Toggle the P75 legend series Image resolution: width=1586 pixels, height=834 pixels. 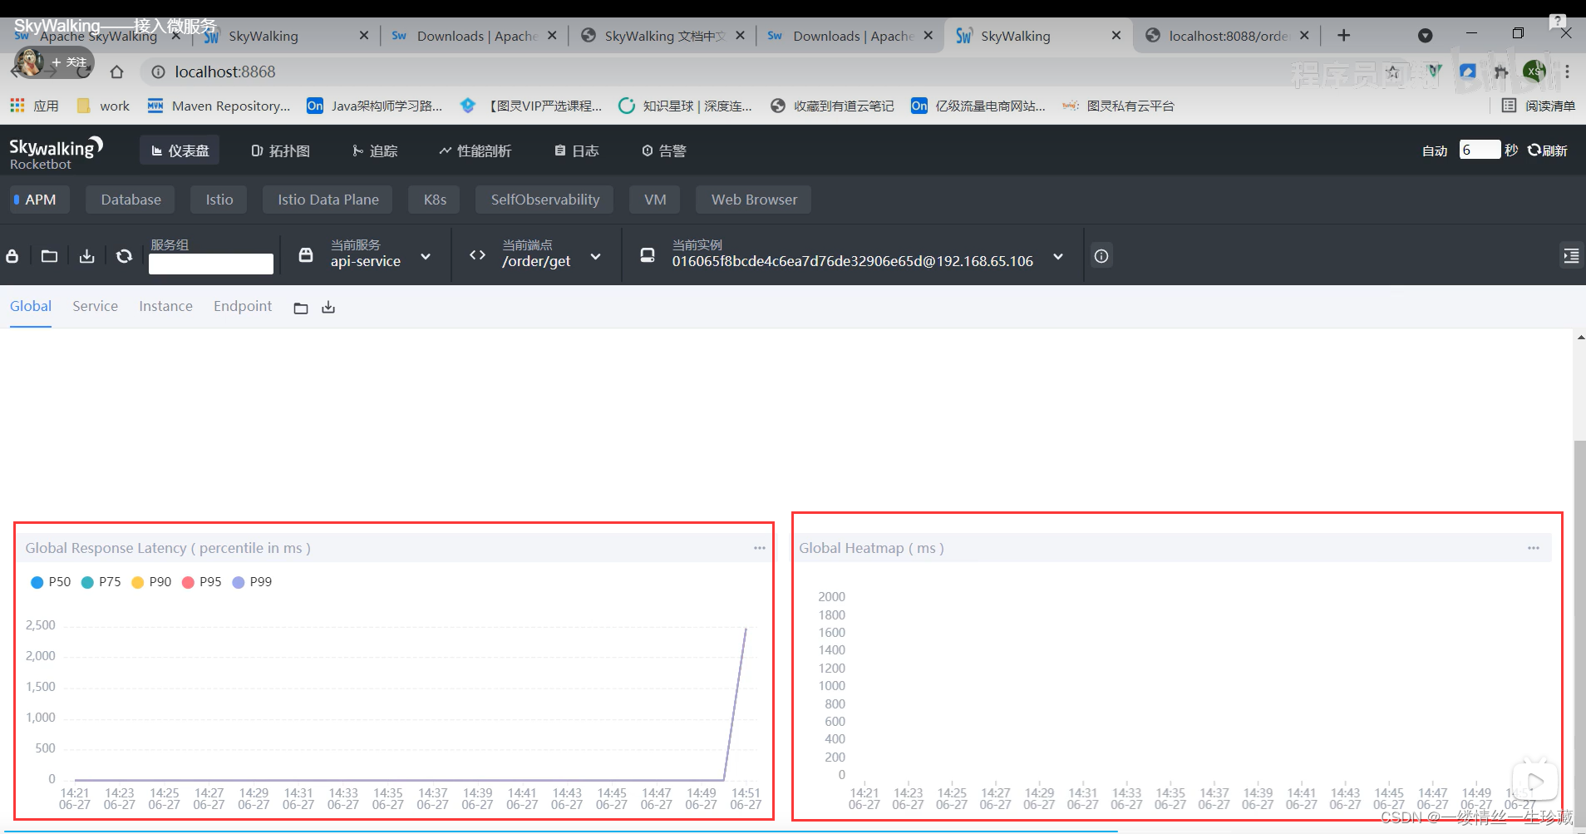101,582
